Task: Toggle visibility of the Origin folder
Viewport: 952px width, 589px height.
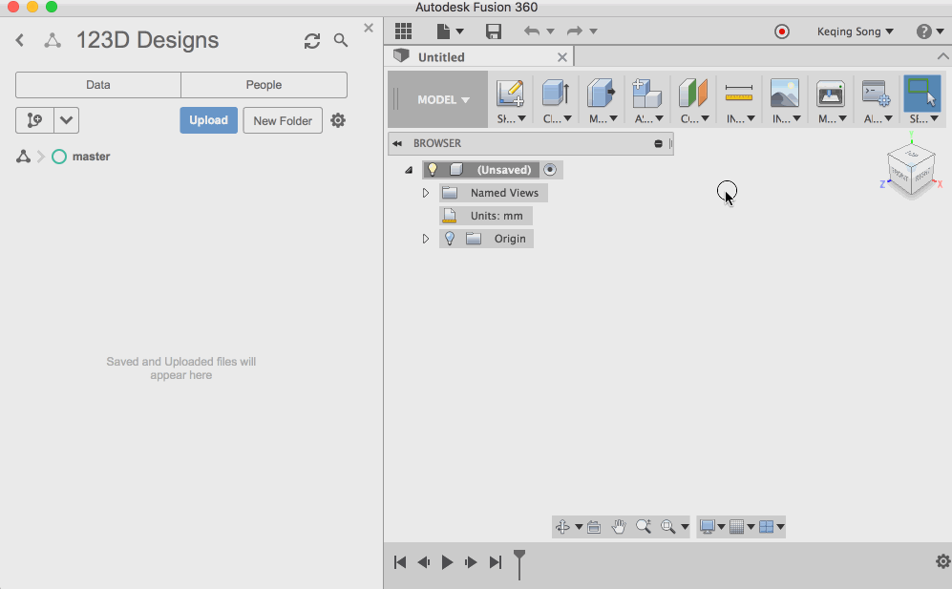Action: [449, 238]
